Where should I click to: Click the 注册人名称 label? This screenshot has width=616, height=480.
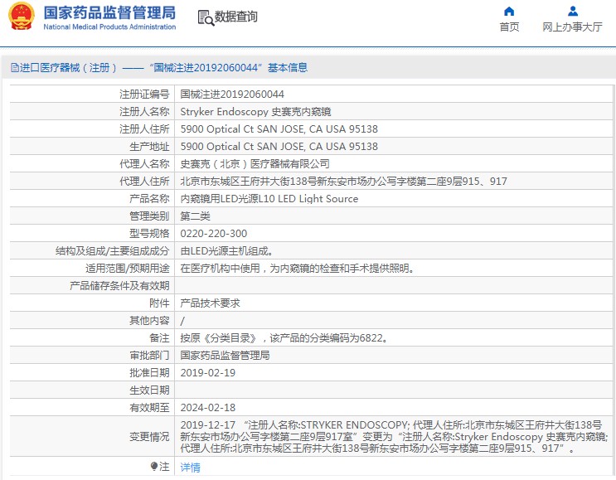click(x=144, y=112)
